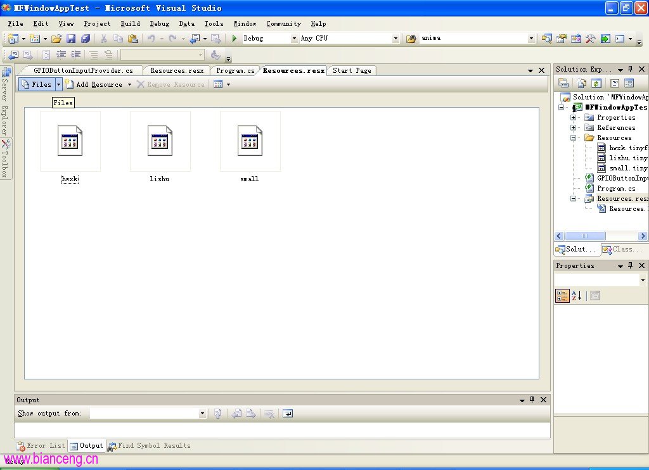Click the Add New Item toolbar icon
The image size is (649, 470).
pyautogui.click(x=35, y=39)
